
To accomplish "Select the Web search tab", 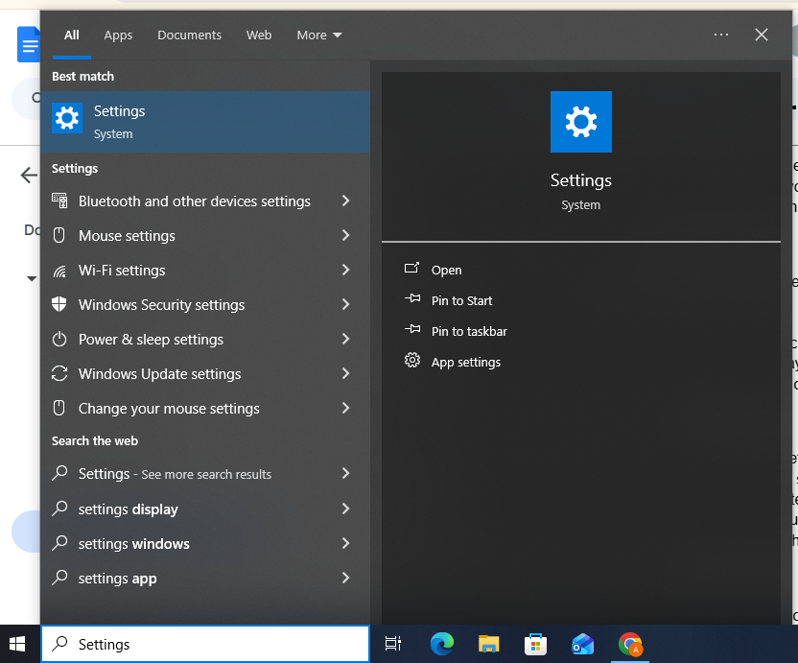I will point(259,36).
